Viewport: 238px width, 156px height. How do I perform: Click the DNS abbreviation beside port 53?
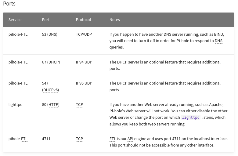point(52,34)
